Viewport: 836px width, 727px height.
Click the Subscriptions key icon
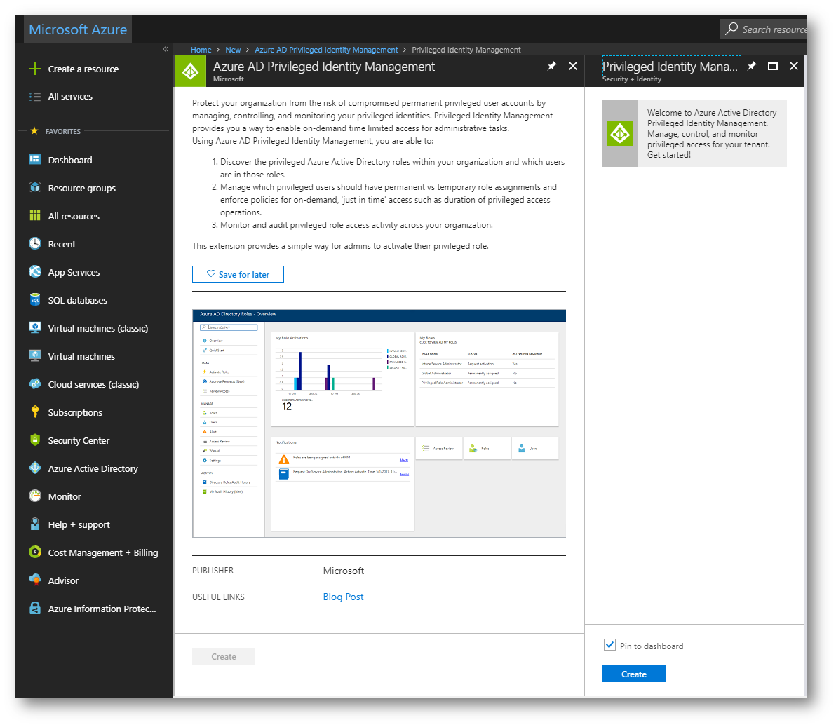34,412
